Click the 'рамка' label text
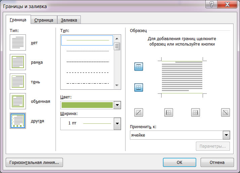This screenshot has height=173, width=240. point(37,62)
